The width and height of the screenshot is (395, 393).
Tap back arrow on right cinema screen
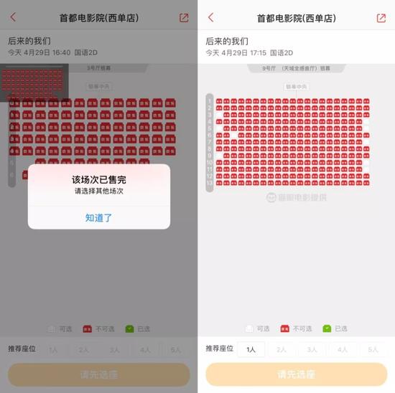pos(211,18)
